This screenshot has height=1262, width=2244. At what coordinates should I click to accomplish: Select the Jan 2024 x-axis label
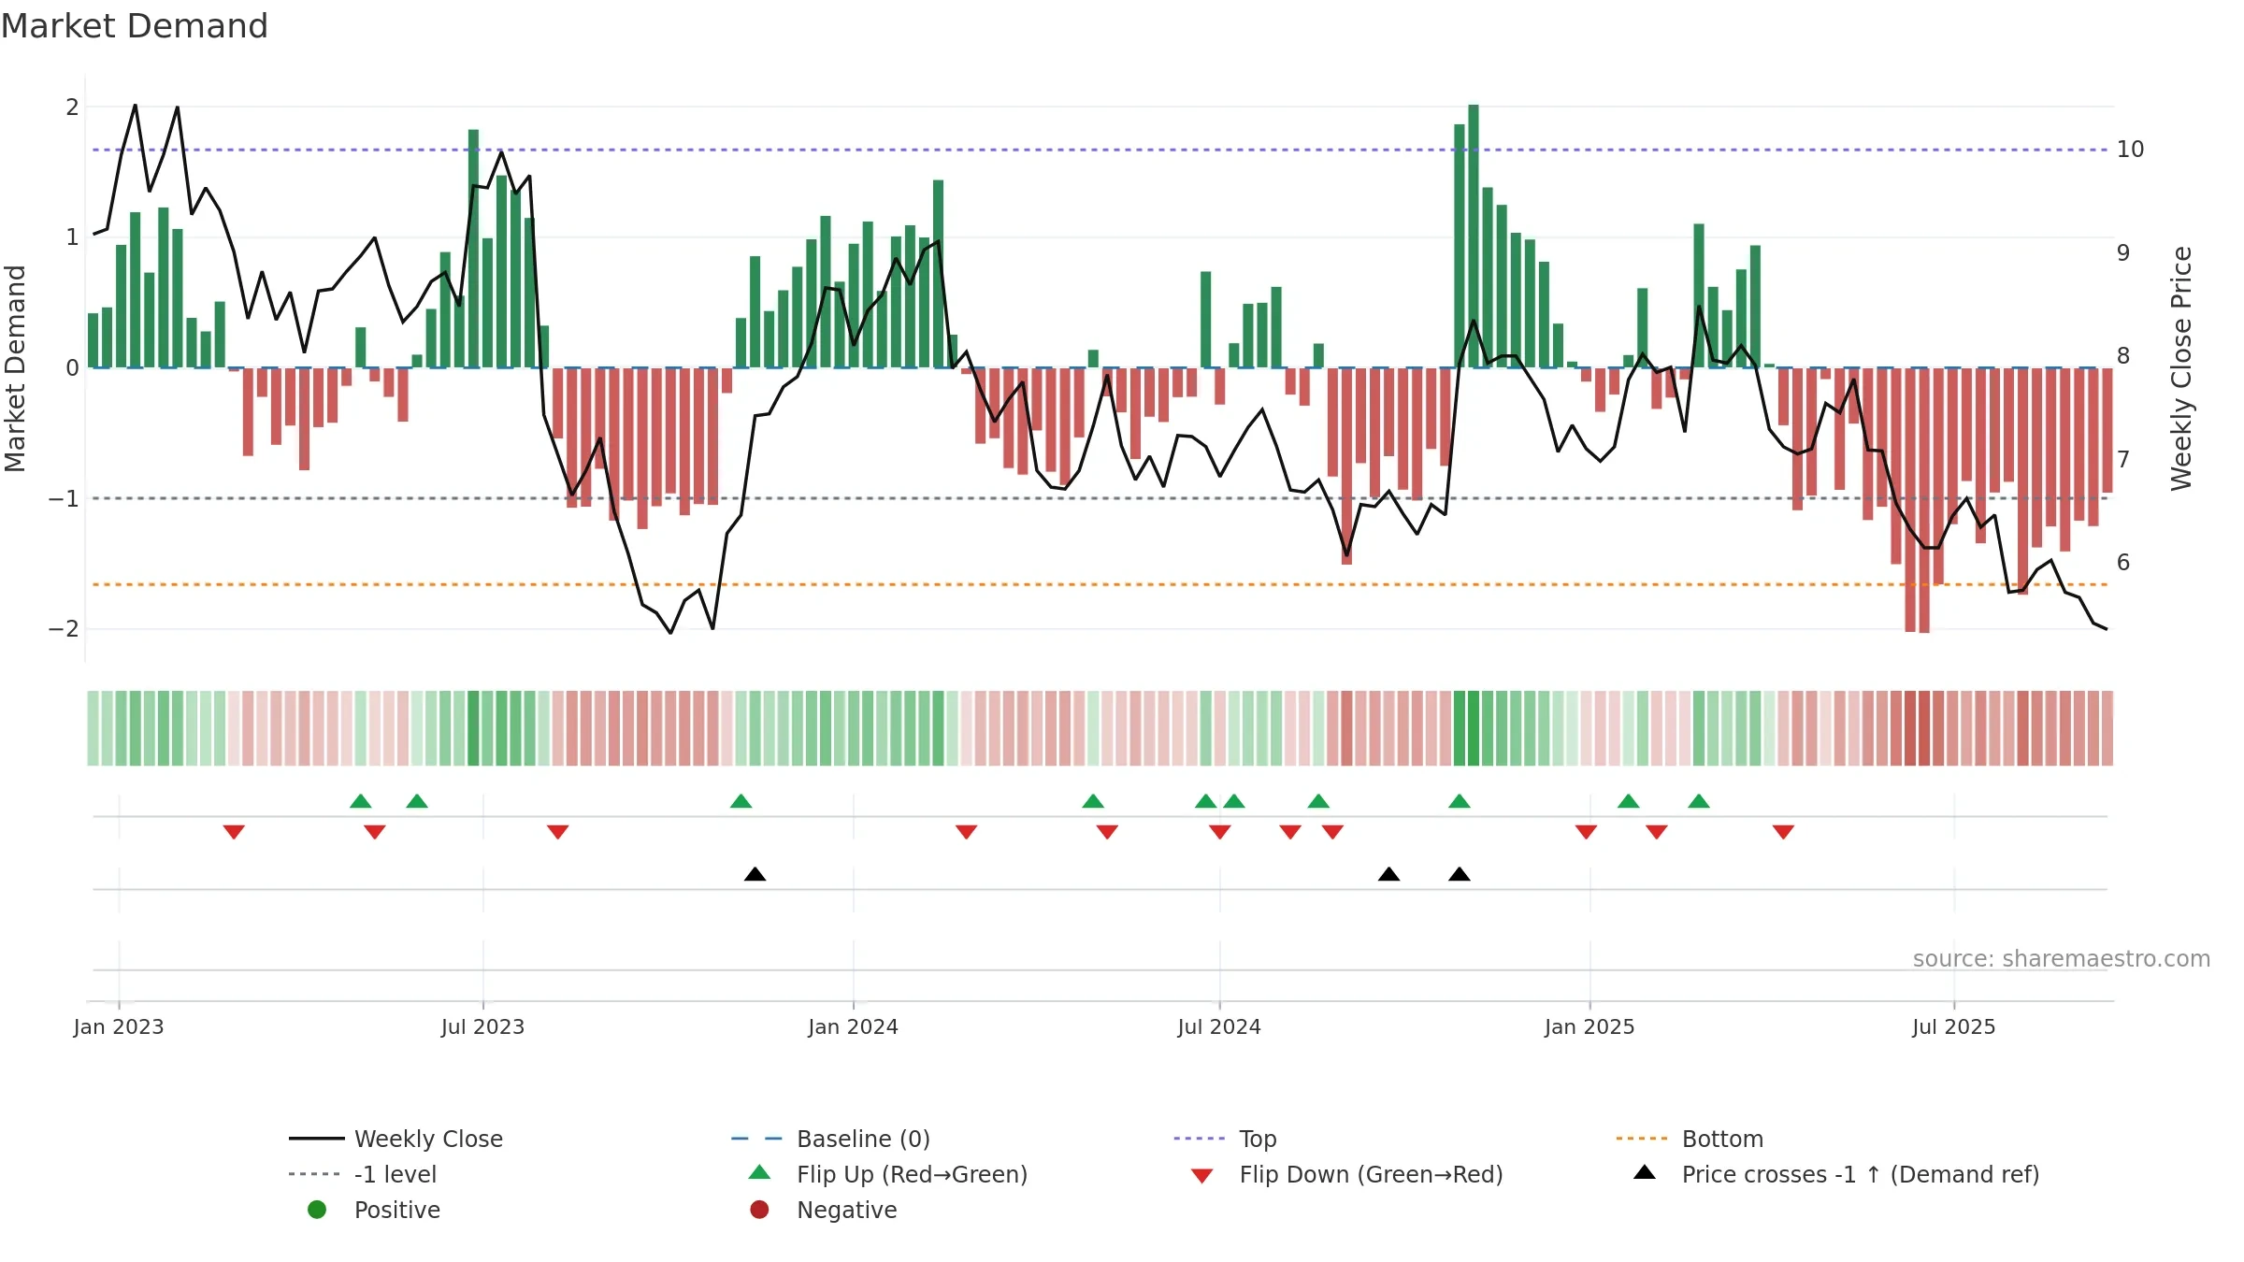[854, 1027]
